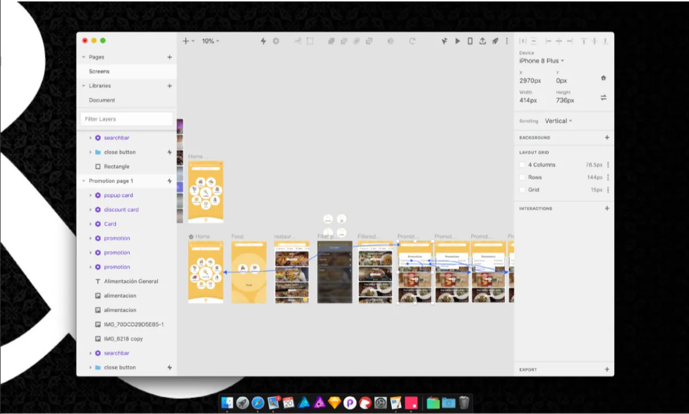The height and width of the screenshot is (414, 689).
Task: Enable the Grid layout checkbox
Action: [x=522, y=190]
